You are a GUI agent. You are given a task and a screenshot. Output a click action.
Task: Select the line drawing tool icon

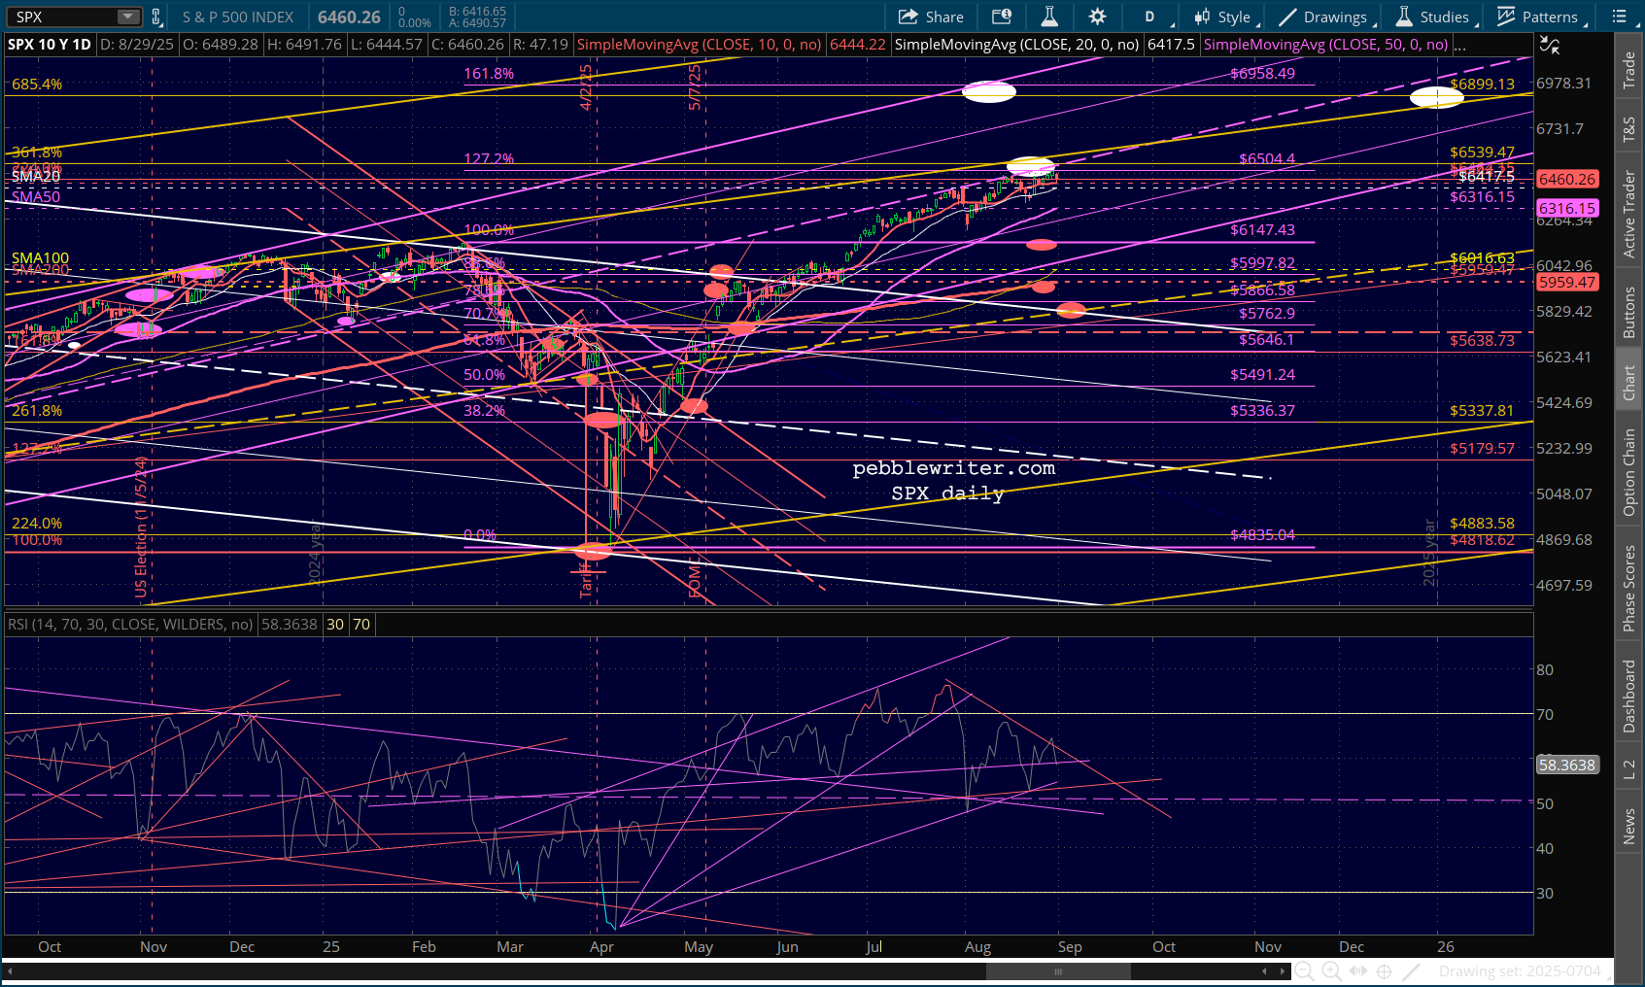1412,970
